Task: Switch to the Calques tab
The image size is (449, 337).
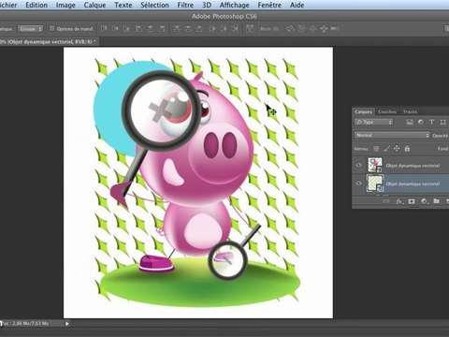Action: click(x=363, y=111)
